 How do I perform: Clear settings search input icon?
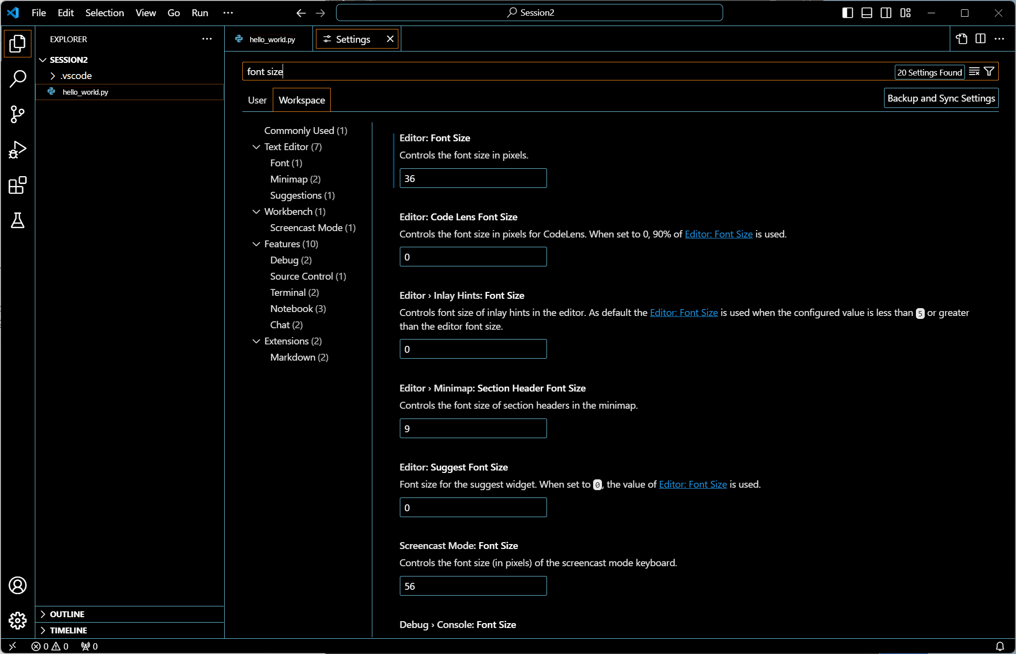pyautogui.click(x=974, y=72)
